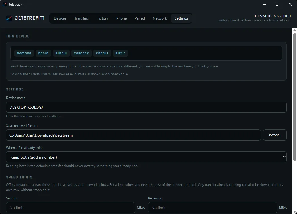Screen dimensions: 297x214
Task: Minimize the Jetstream window
Action: [264, 4]
